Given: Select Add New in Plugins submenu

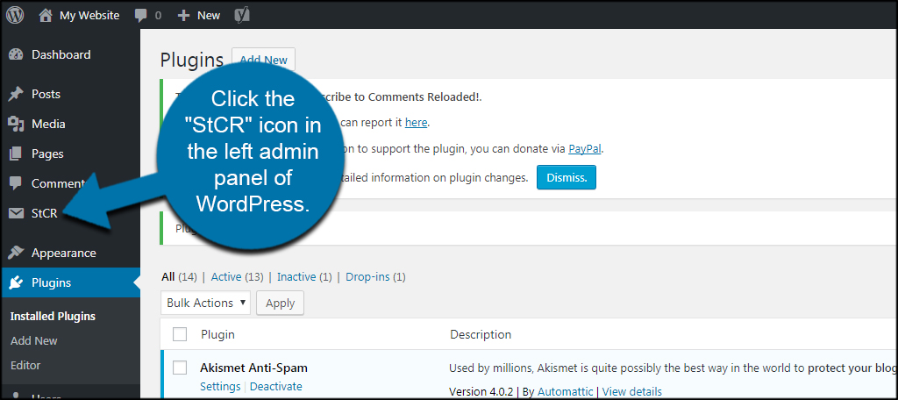Looking at the screenshot, I should tap(34, 341).
